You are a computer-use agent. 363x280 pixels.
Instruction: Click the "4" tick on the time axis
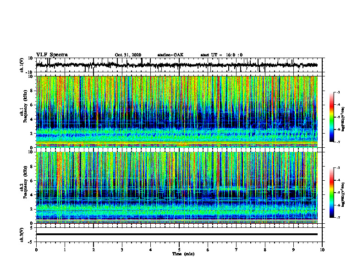(x=151, y=250)
